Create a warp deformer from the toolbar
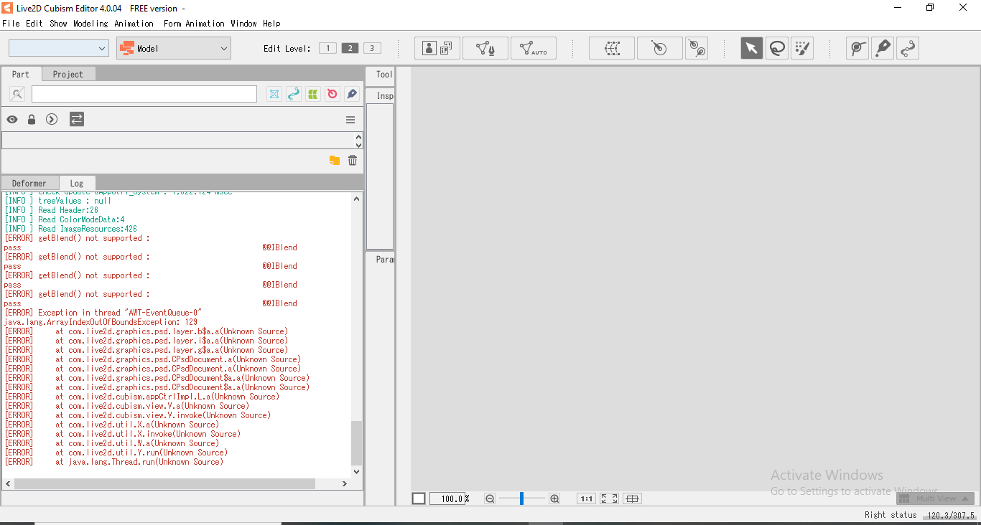The height and width of the screenshot is (525, 981). tap(612, 48)
